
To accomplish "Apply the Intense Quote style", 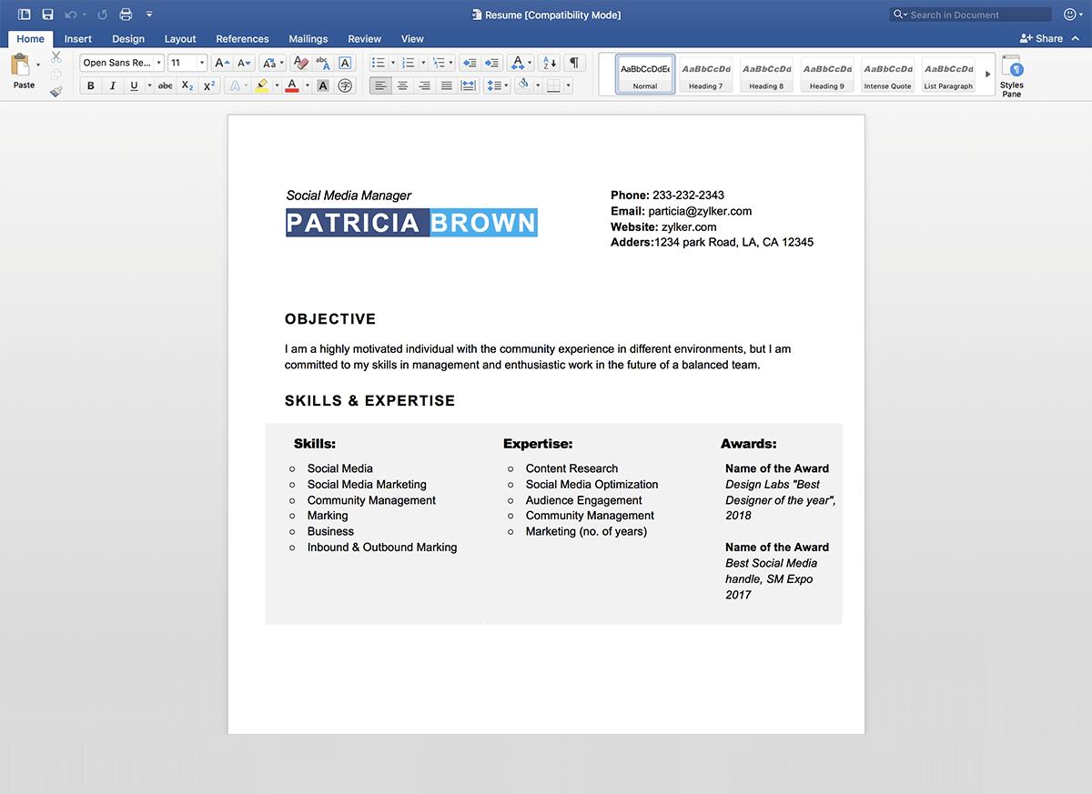I will click(887, 74).
